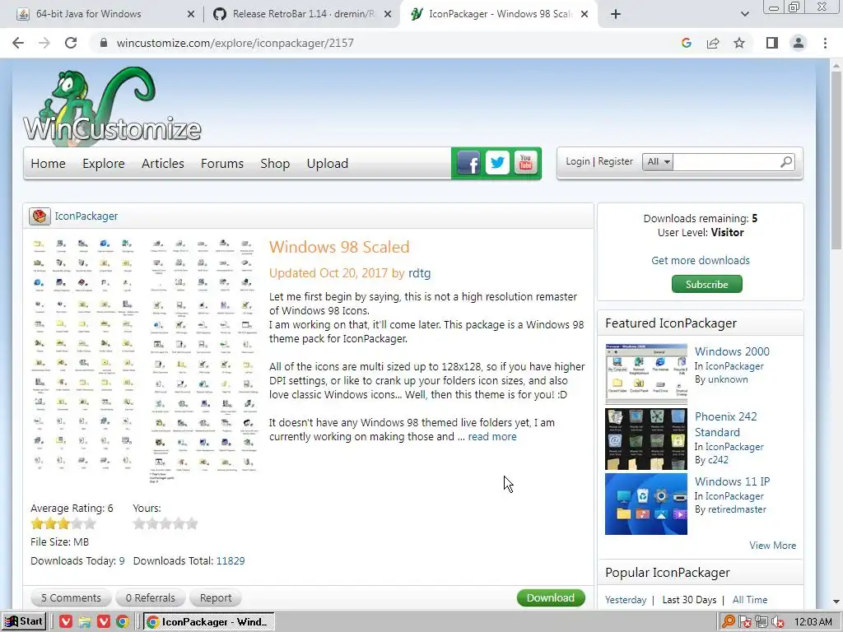843x632 pixels.
Task: Open the folder quick launch icon
Action: (x=85, y=622)
